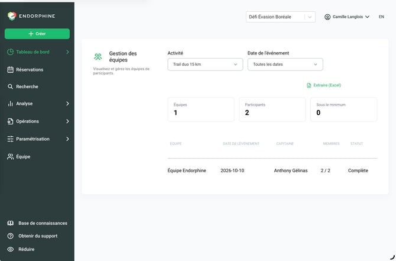The image size is (396, 261).
Task: Open the Activité Trail duo dropdown
Action: point(205,65)
